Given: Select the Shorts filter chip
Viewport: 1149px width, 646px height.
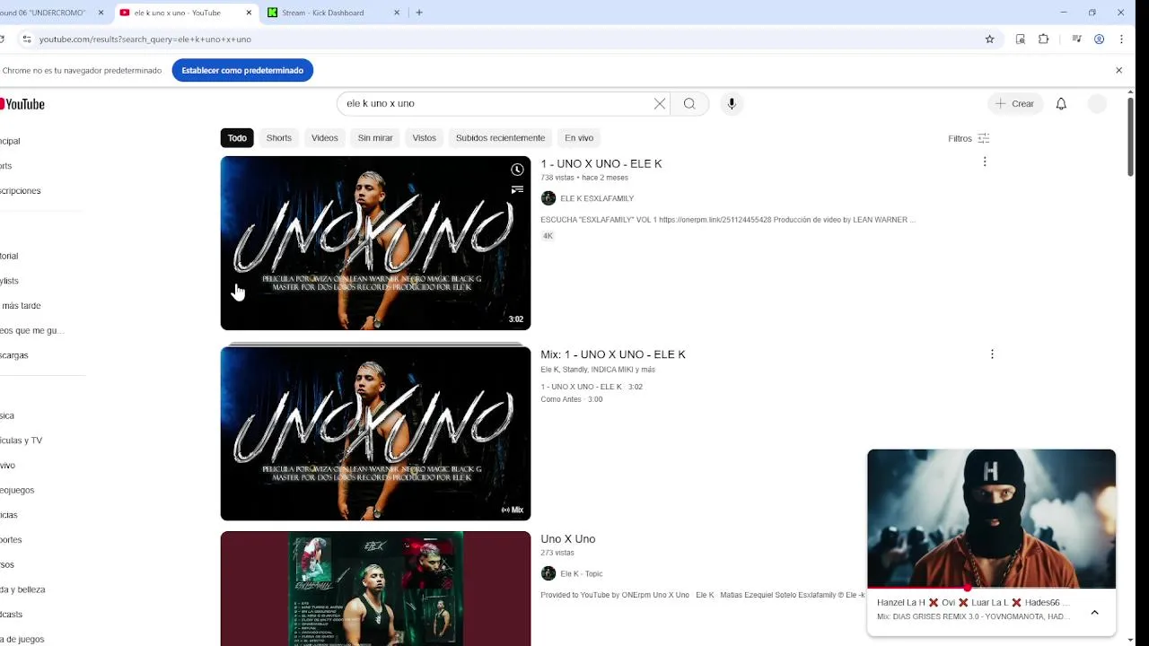Looking at the screenshot, I should 278,138.
